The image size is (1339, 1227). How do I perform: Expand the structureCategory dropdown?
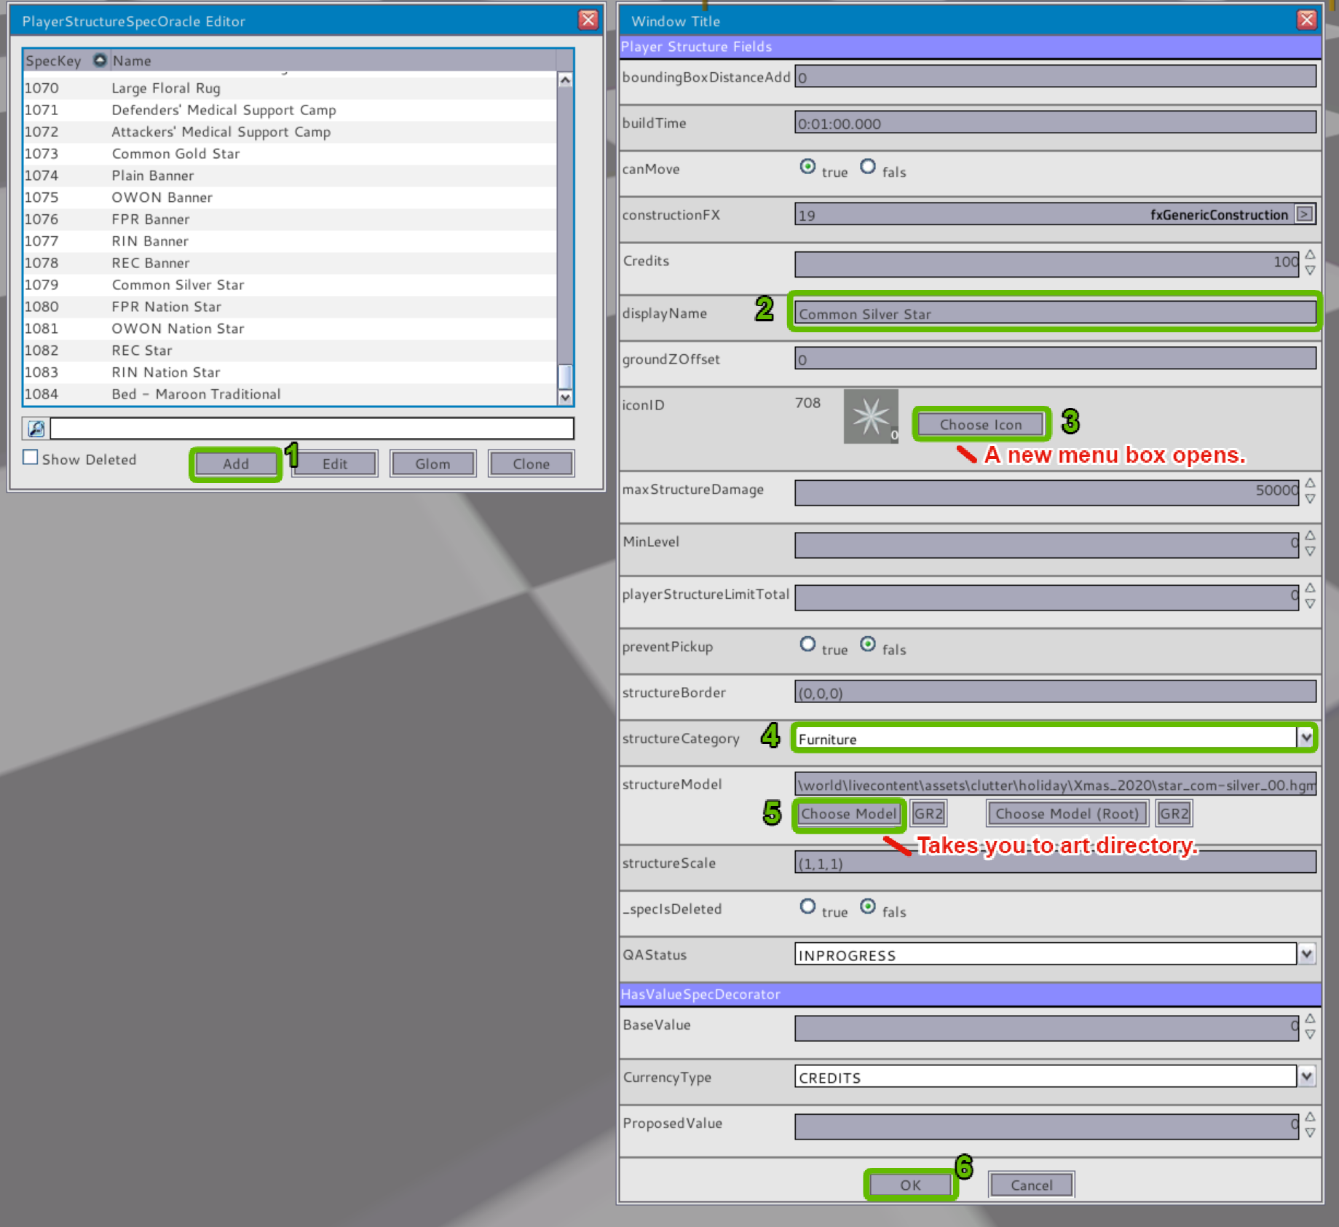click(1306, 737)
